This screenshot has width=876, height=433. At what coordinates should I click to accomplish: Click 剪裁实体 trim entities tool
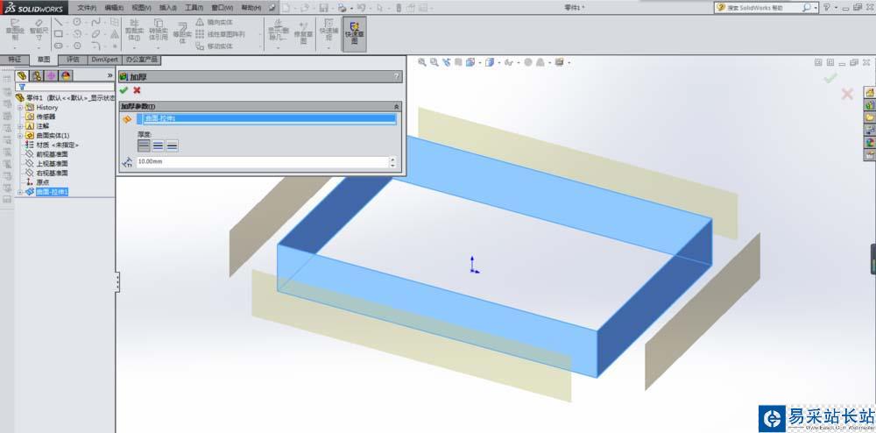point(134,31)
